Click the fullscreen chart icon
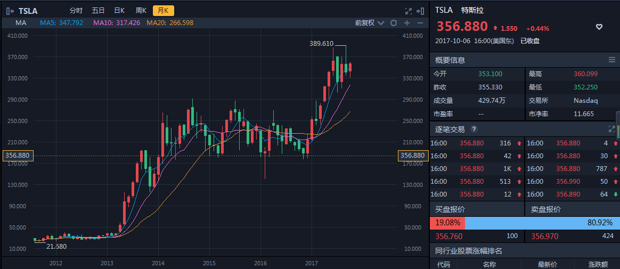The height and width of the screenshot is (269, 620). [409, 11]
